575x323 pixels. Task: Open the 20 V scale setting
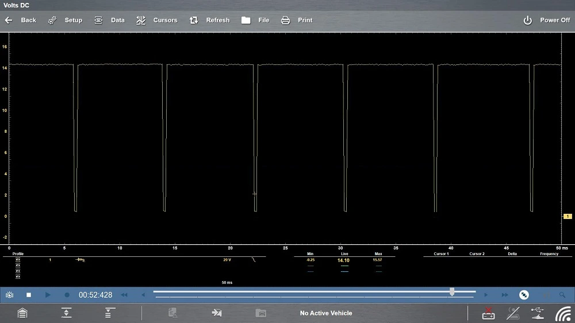(x=227, y=260)
